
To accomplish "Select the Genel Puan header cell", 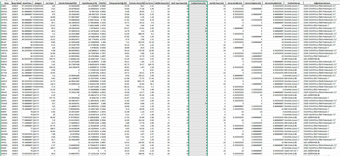I will (27, 3).
